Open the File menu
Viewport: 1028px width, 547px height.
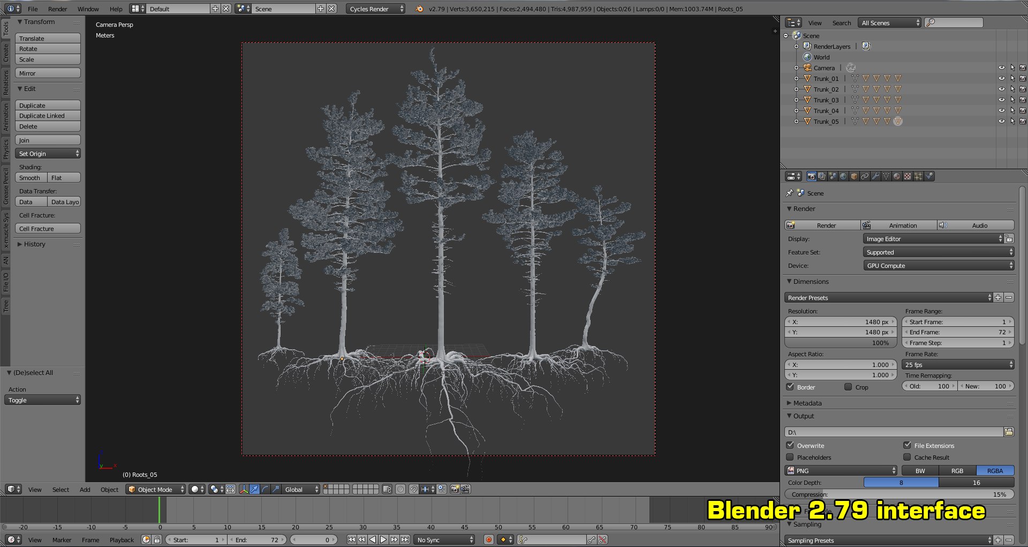pyautogui.click(x=33, y=9)
